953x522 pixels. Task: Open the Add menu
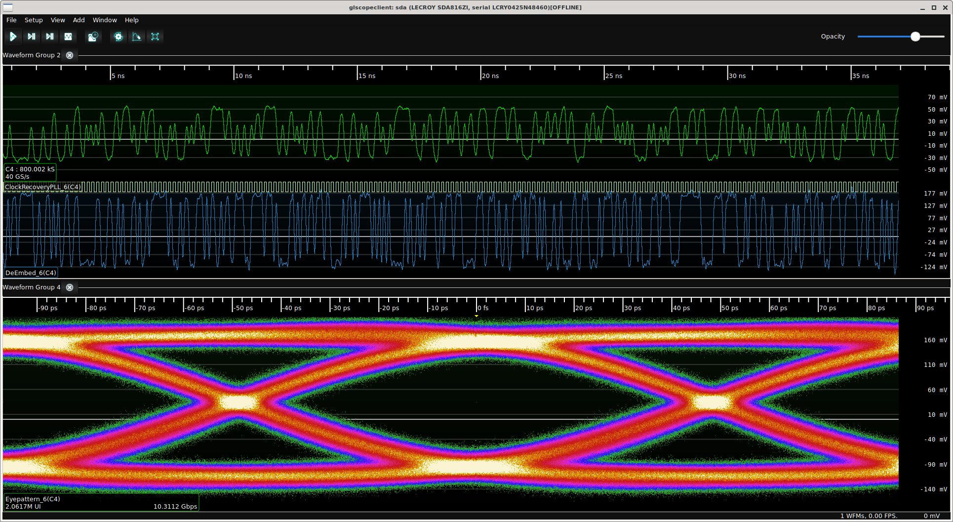point(79,20)
